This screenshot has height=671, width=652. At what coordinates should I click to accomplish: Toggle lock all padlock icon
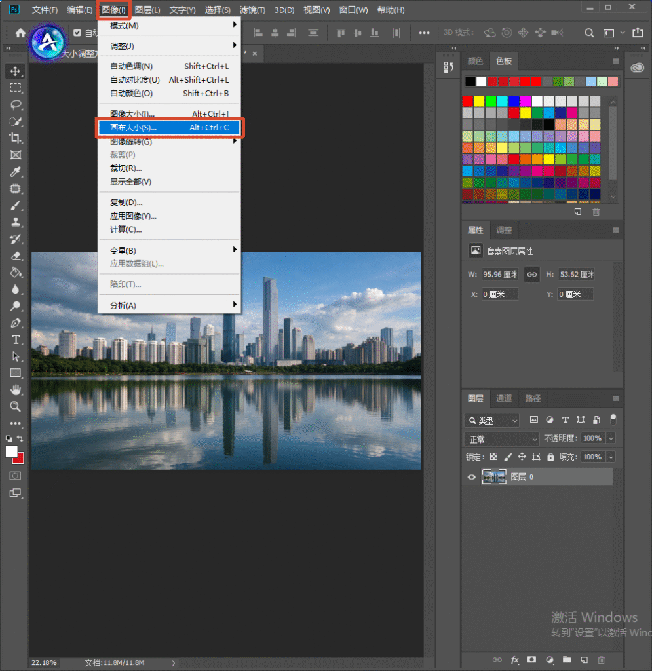click(x=550, y=457)
